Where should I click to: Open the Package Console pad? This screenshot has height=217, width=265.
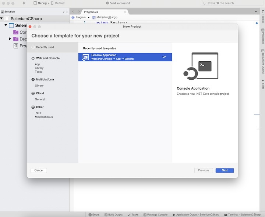[x=155, y=215]
